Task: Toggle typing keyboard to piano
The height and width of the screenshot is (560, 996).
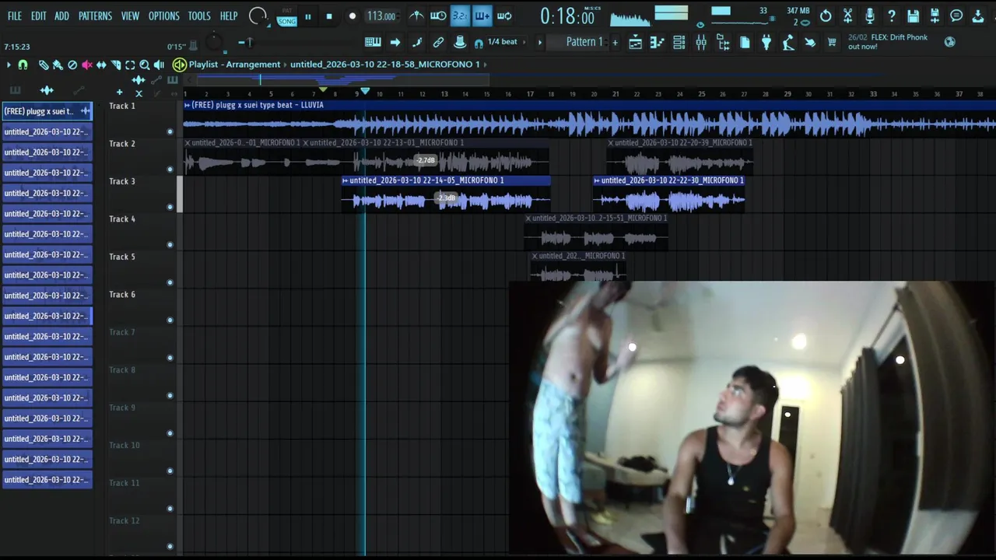Action: (373, 42)
